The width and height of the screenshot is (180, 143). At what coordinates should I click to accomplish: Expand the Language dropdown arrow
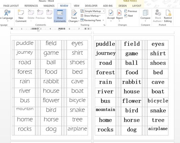(7, 21)
